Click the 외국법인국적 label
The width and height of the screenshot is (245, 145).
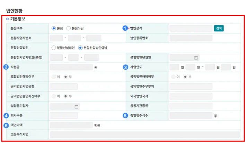pos(139,96)
